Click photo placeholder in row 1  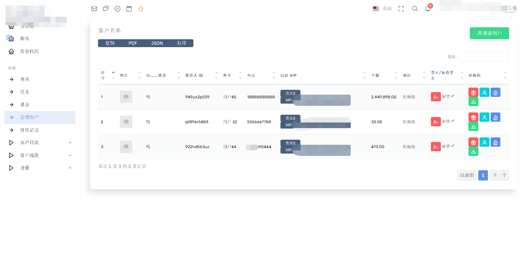coord(126,97)
